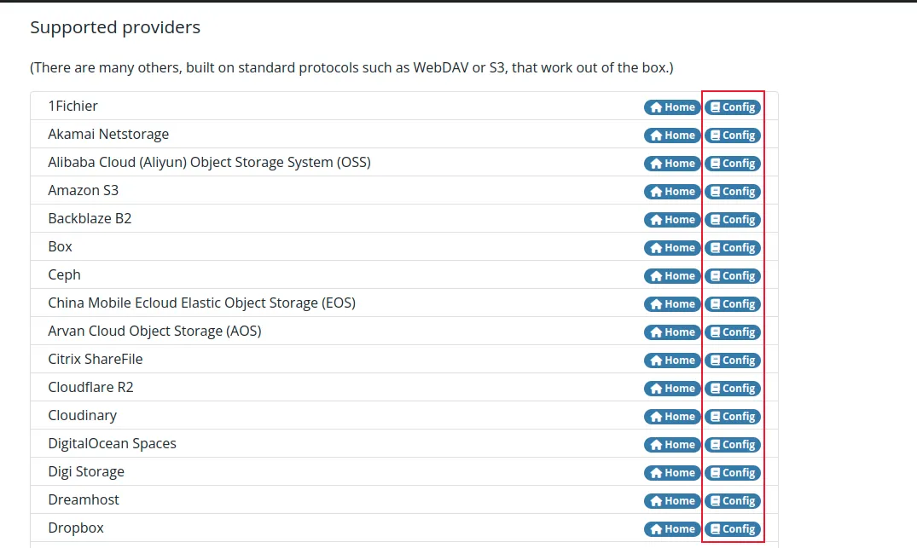Visit Arvan Cloud Object Storage Home

tap(672, 332)
